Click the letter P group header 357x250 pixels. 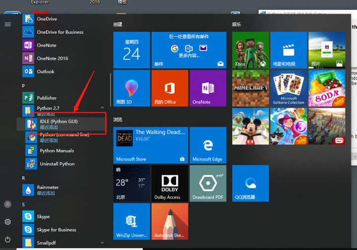coord(23,86)
